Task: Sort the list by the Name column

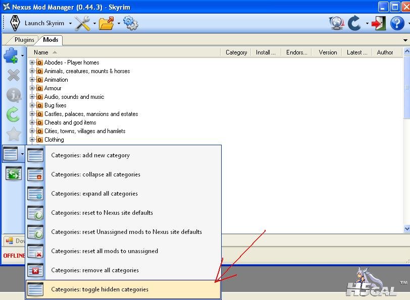Action: point(124,52)
